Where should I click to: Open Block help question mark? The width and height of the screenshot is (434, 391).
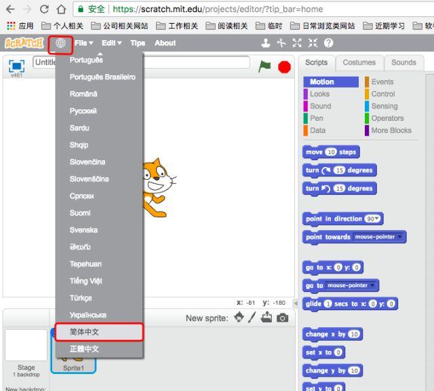click(x=328, y=43)
